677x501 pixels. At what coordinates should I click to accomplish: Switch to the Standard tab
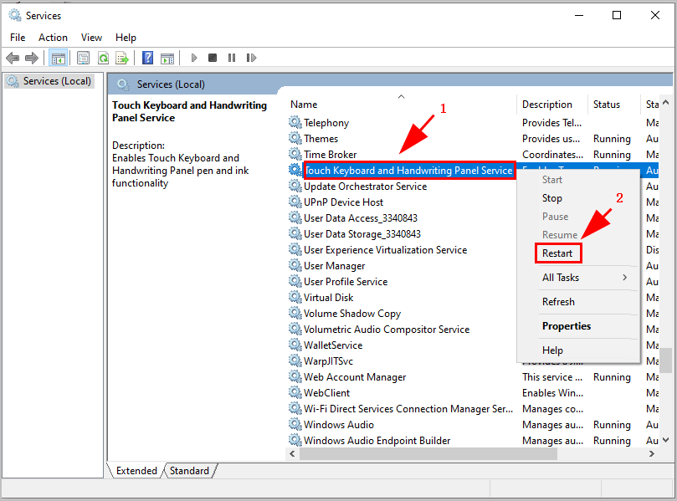click(x=189, y=470)
